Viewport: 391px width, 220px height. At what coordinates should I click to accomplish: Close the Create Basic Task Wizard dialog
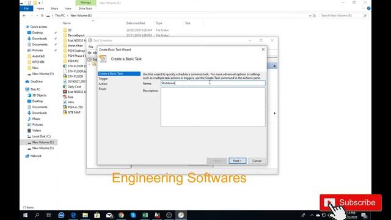[x=263, y=50]
